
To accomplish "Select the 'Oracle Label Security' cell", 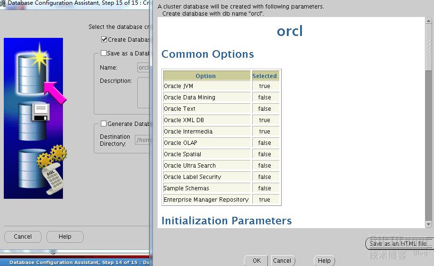I will [x=207, y=177].
